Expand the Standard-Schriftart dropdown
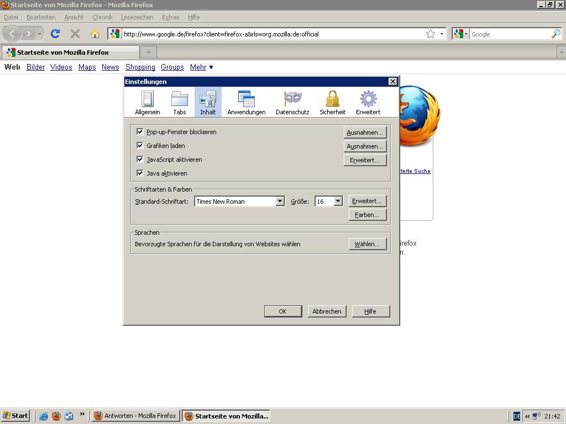The height and width of the screenshot is (424, 566). coord(280,202)
